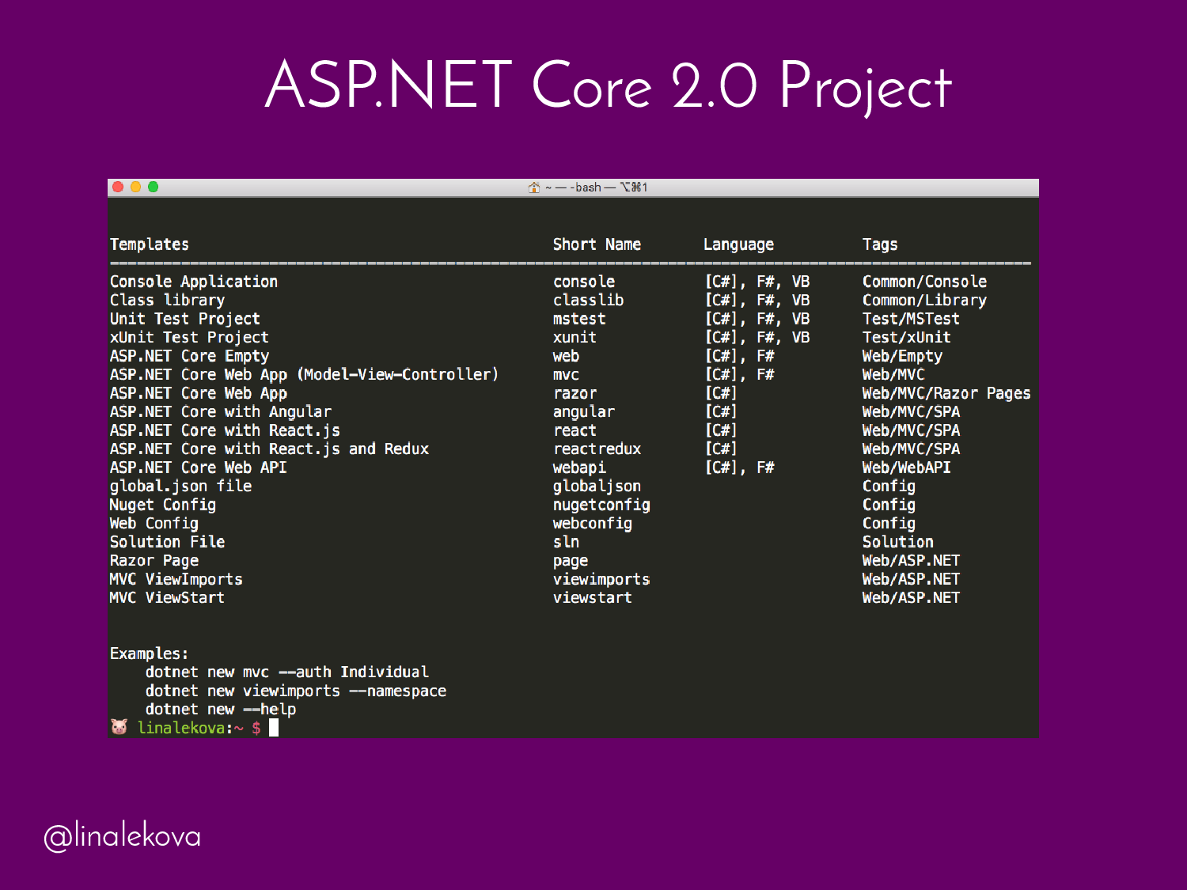Select 'ASP.NET Core Web App (Model-View-Controller)' text

coord(304,375)
